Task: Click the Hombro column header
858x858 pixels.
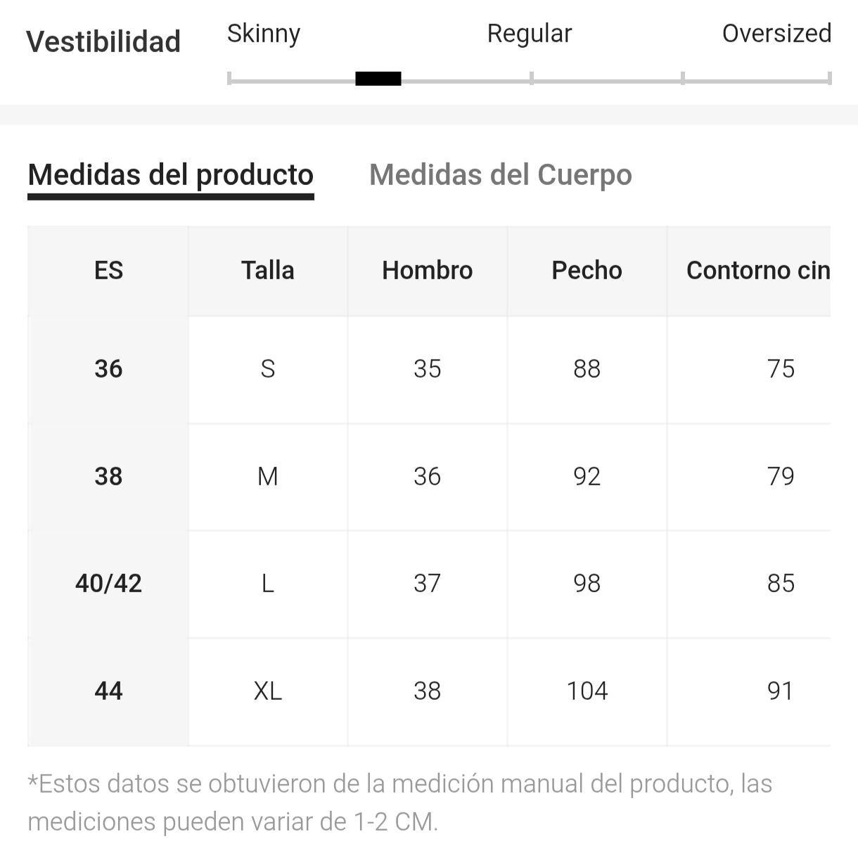Action: click(428, 271)
